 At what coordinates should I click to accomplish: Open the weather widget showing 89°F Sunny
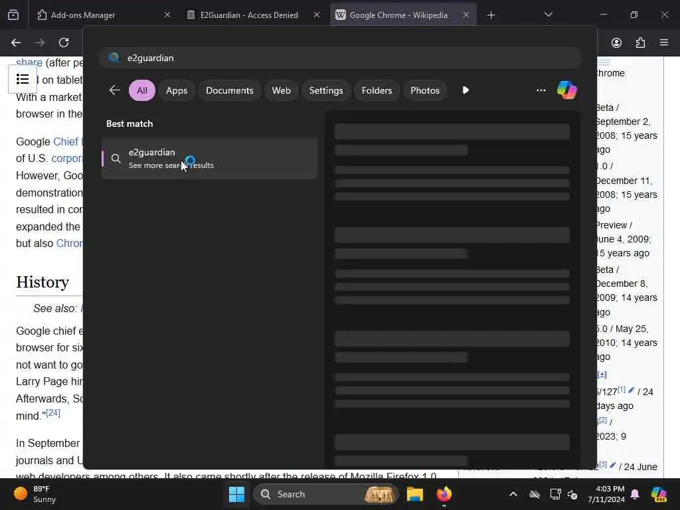(x=35, y=494)
